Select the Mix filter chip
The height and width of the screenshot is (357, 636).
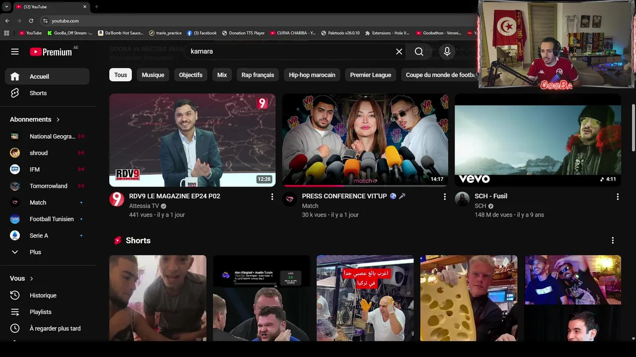[222, 75]
